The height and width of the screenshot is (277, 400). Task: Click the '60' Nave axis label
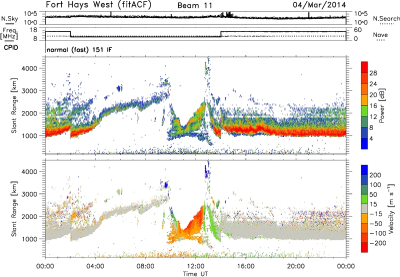pos(357,30)
